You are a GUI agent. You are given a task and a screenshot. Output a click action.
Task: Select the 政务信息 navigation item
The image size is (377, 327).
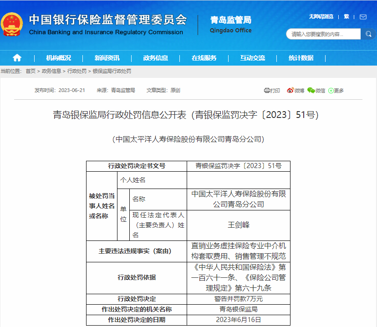coord(155,58)
